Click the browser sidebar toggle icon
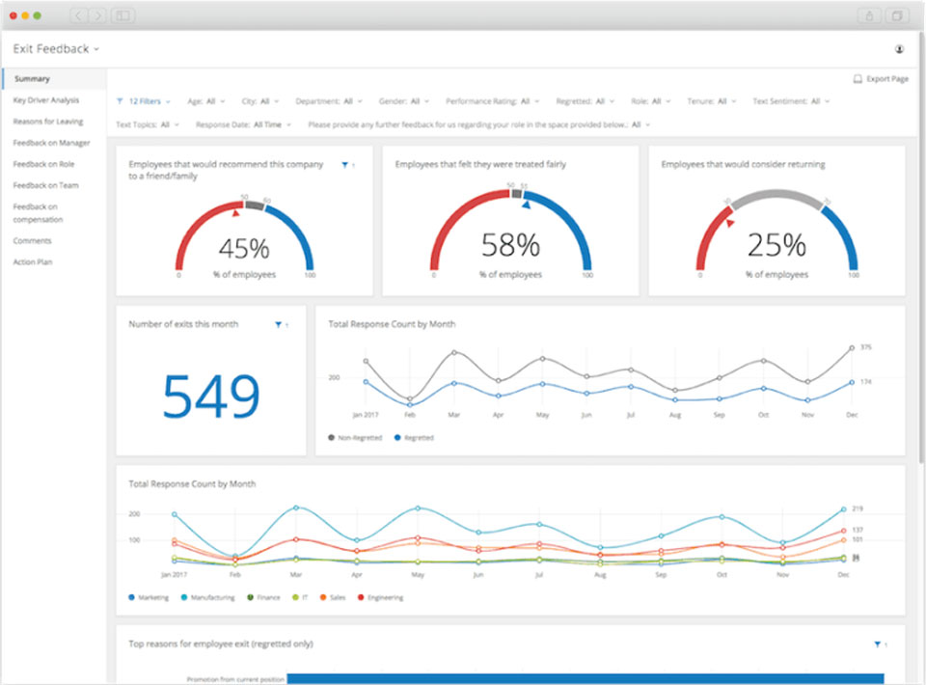 point(123,15)
